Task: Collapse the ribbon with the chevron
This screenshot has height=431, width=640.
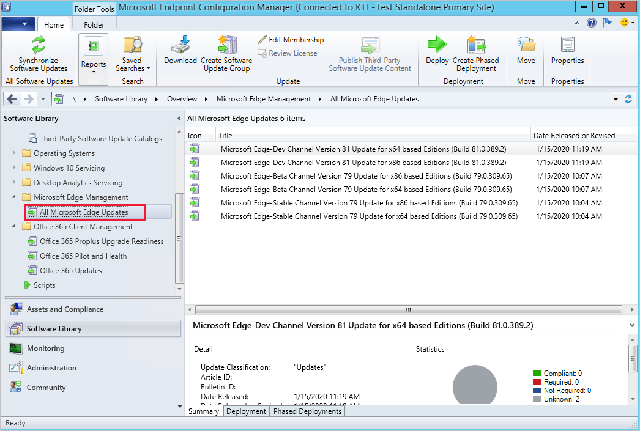Action: coord(576,23)
